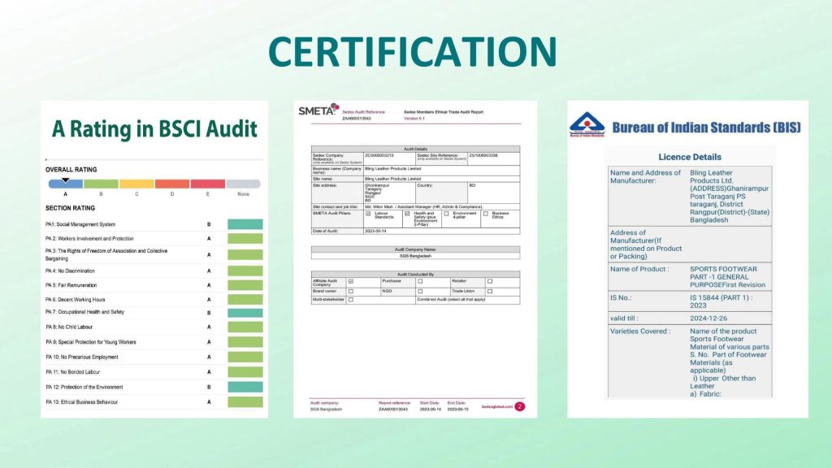Toggle the Affiliate Audit Company checkbox
This screenshot has width=832, height=468.
(351, 281)
